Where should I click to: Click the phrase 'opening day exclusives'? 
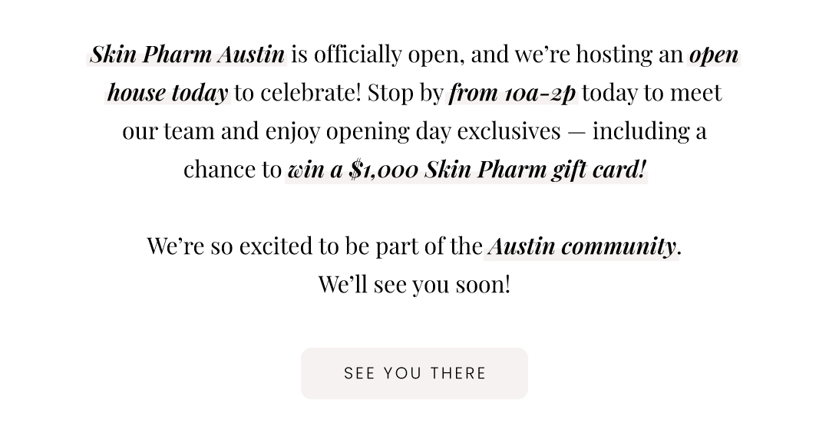pyautogui.click(x=443, y=131)
